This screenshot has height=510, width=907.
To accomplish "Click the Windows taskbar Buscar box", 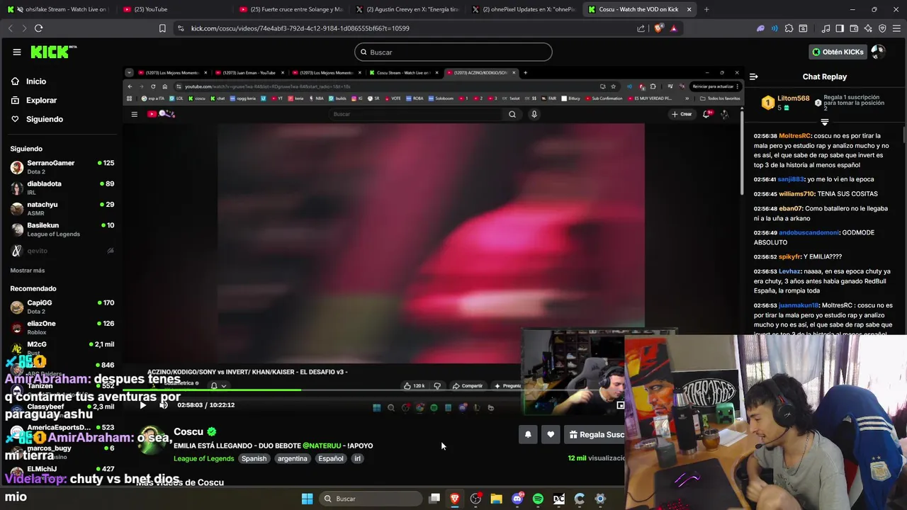I will pos(370,499).
